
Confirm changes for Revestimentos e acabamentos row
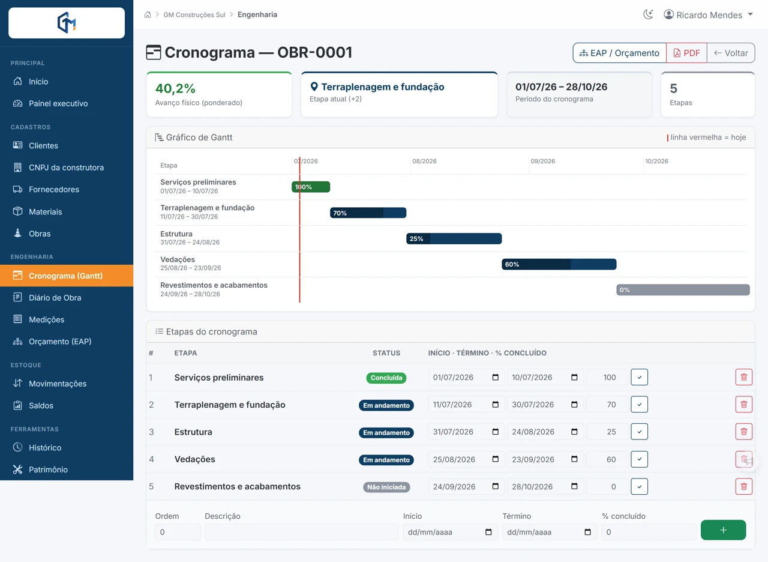point(639,486)
